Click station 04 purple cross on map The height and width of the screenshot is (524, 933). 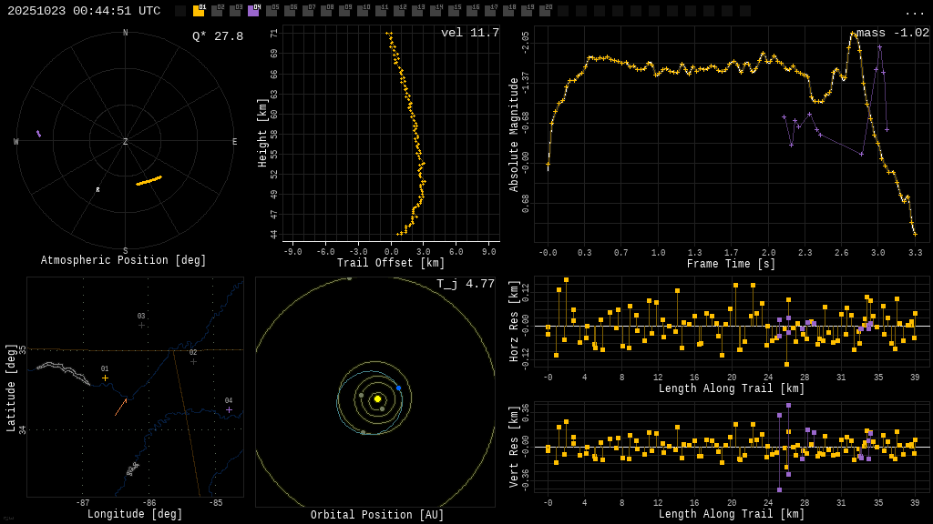click(x=229, y=409)
